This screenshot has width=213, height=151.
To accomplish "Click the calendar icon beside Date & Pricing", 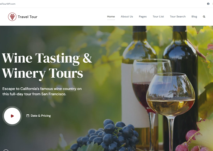I will (28, 116).
